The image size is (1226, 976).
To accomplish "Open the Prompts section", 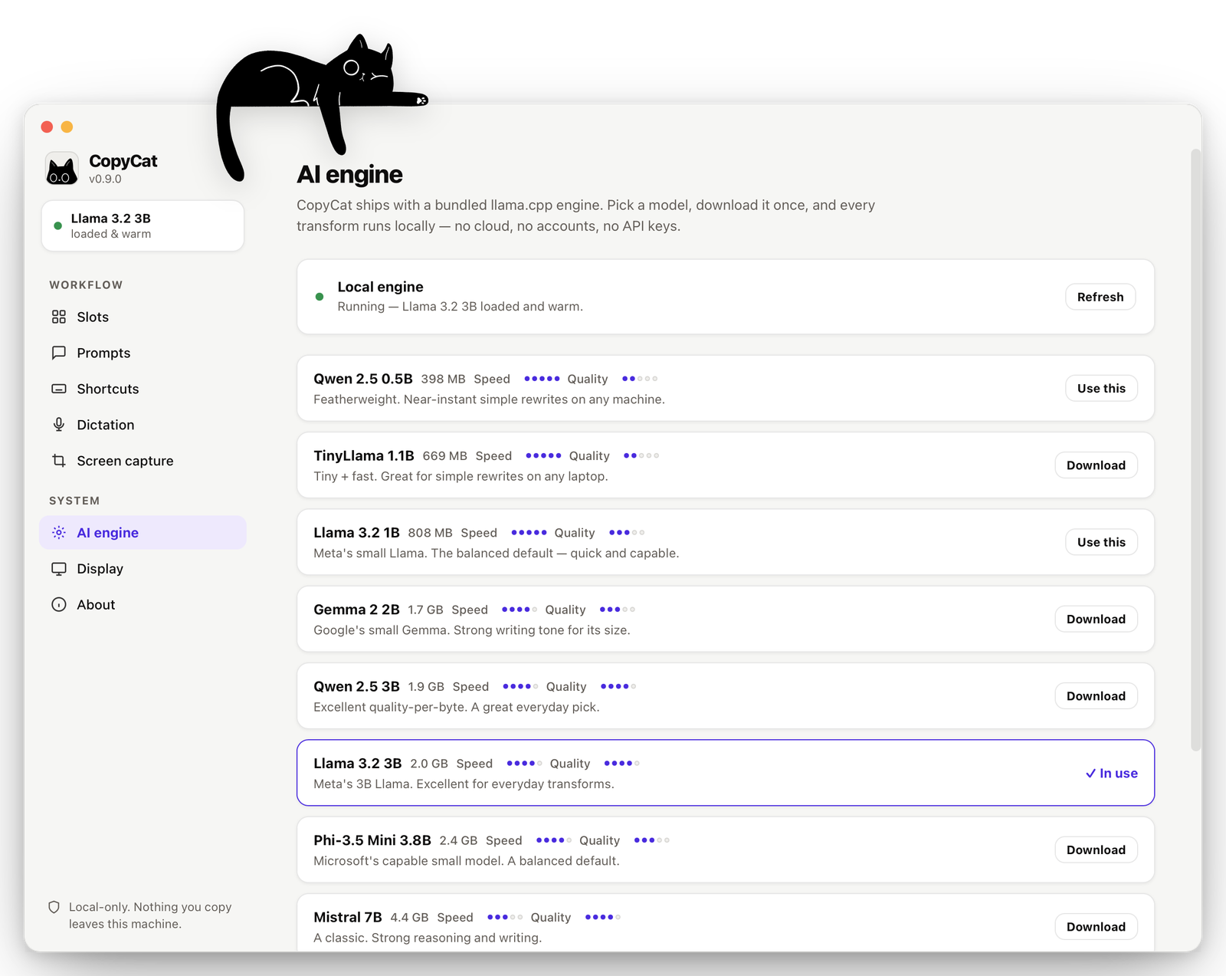I will [143, 353].
